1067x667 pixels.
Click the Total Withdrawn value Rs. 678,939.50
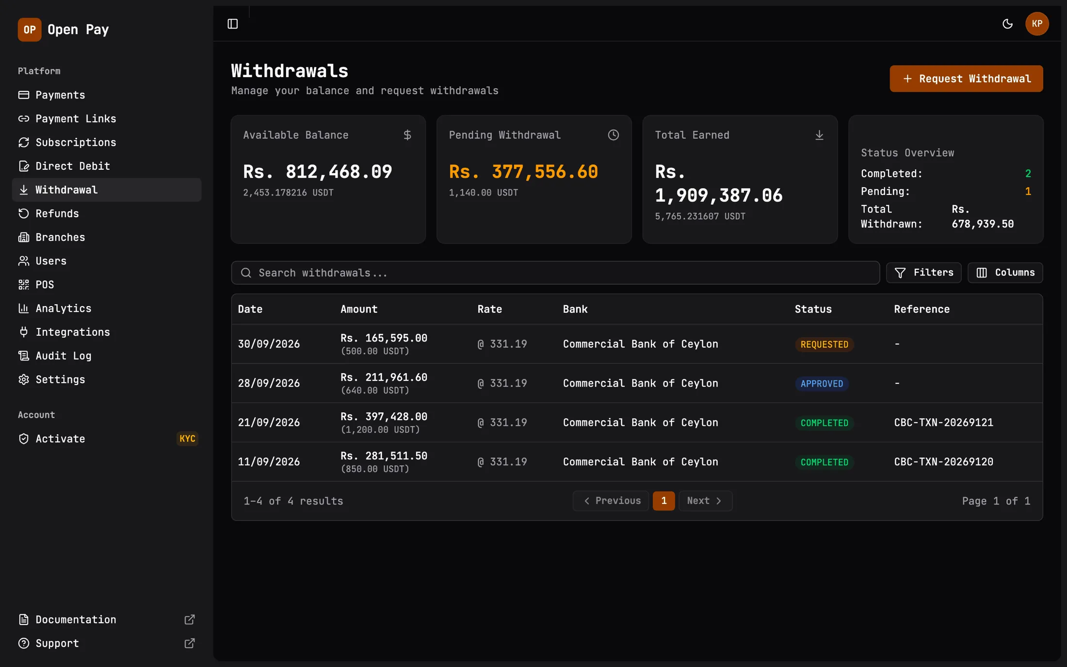(983, 216)
